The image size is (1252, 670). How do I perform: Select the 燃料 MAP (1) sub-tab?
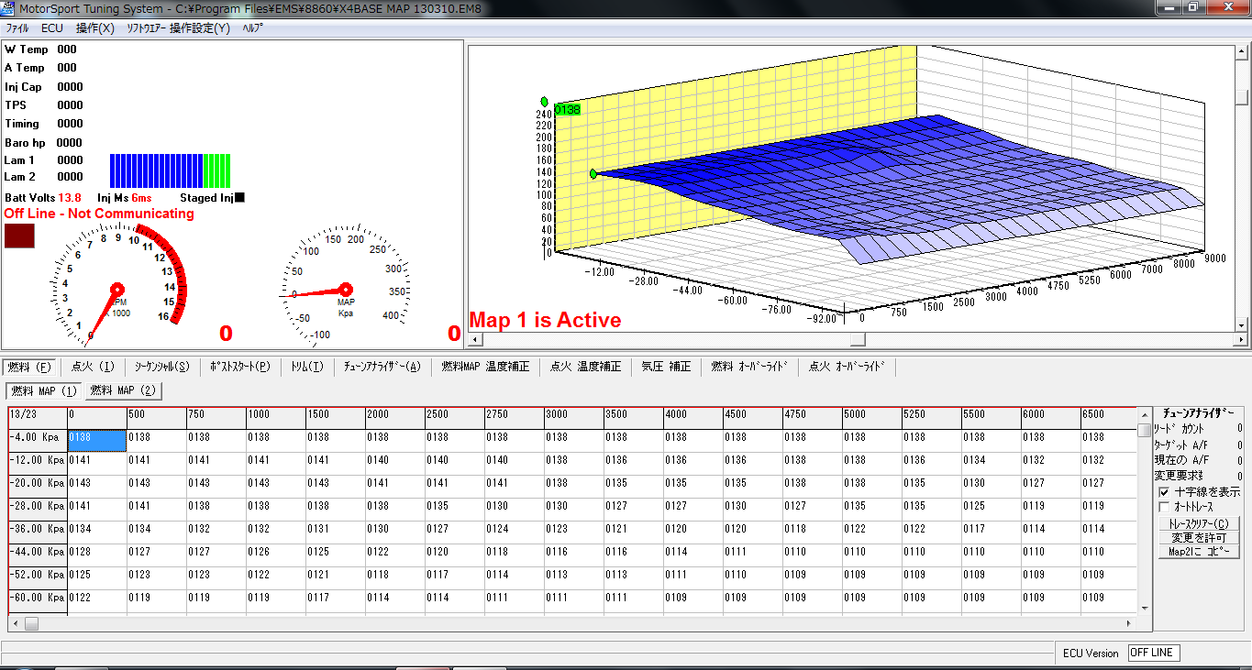pos(44,390)
